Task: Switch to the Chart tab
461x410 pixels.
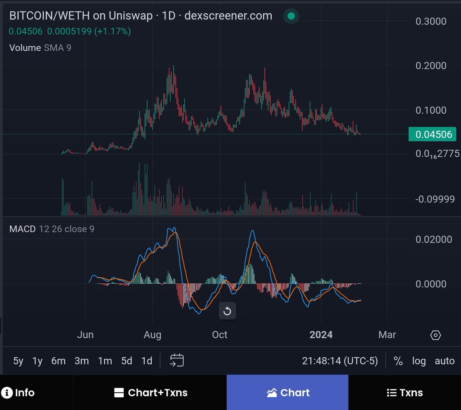Action: [288, 392]
